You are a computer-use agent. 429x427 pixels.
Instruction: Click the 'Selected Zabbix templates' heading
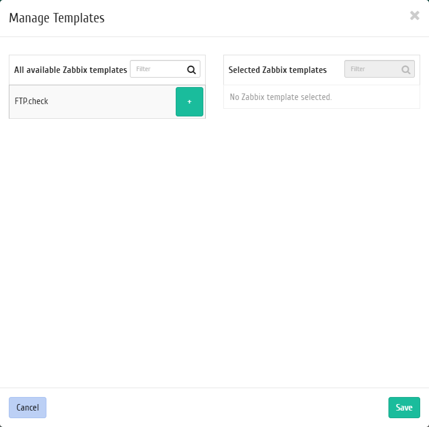tap(277, 70)
